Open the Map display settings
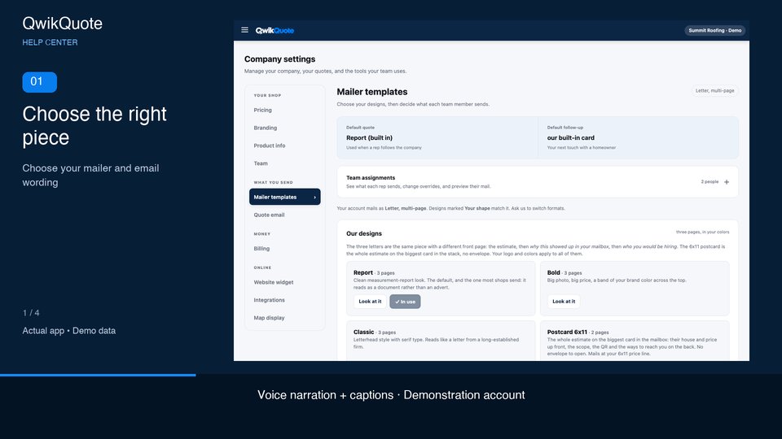Screen dimensions: 782x439 [270, 318]
